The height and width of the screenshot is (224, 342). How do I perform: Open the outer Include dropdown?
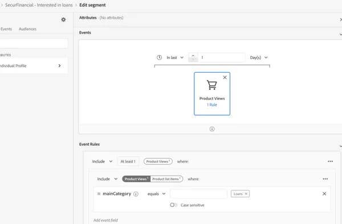point(102,161)
